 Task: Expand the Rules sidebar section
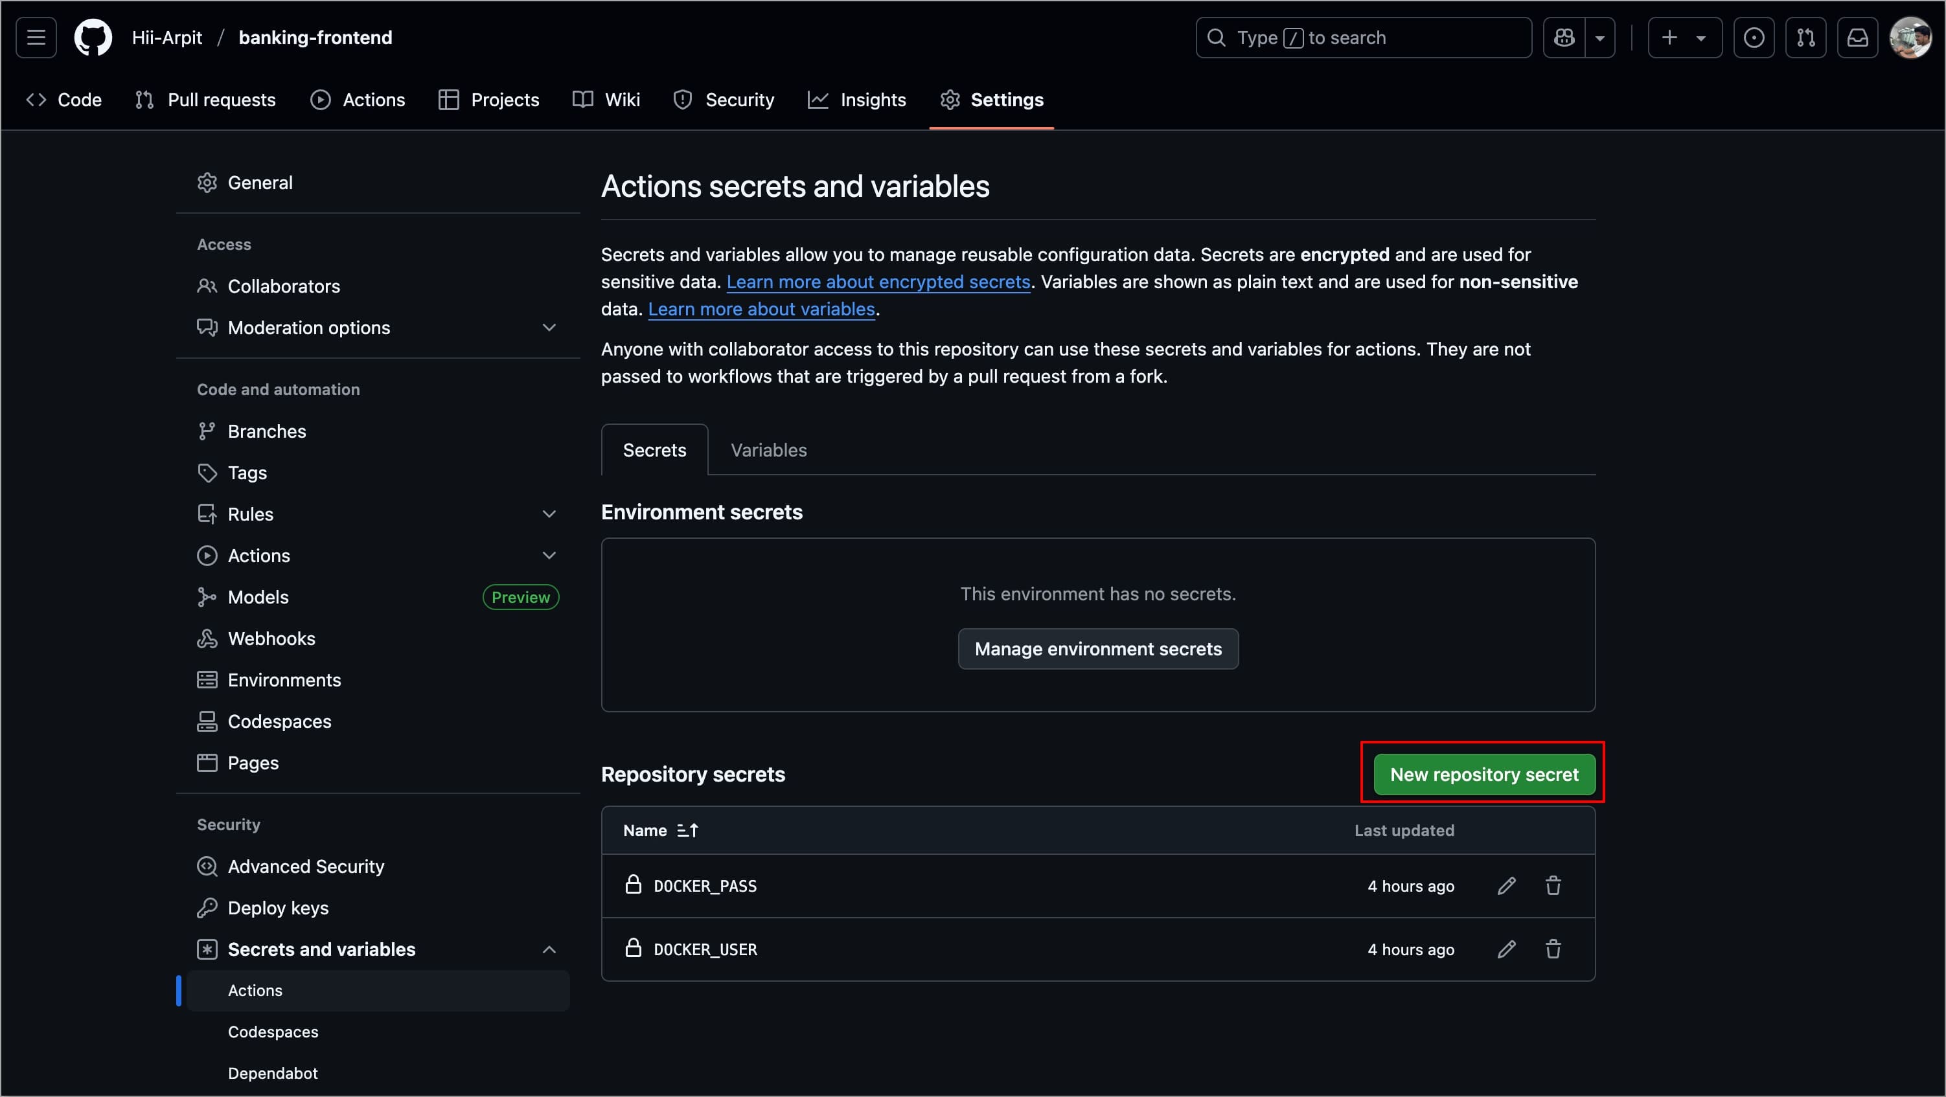549,514
